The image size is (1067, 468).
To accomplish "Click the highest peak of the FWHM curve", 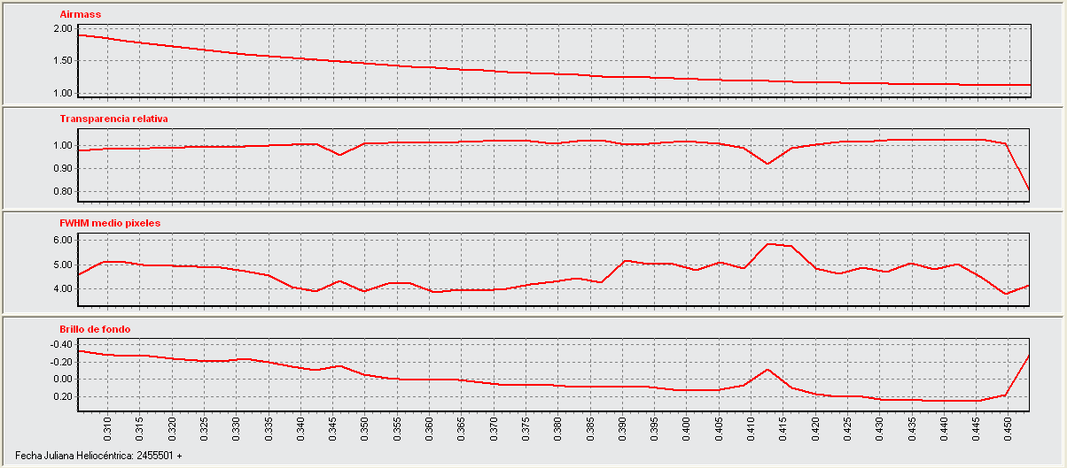I will coord(768,244).
